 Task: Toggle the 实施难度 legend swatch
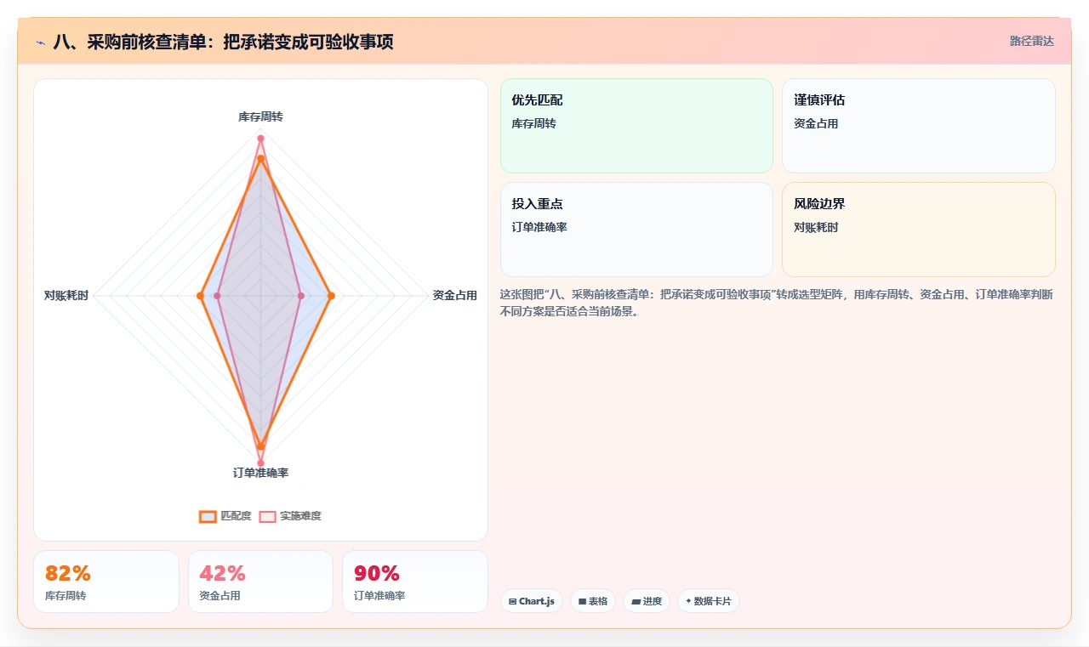pyautogui.click(x=268, y=516)
